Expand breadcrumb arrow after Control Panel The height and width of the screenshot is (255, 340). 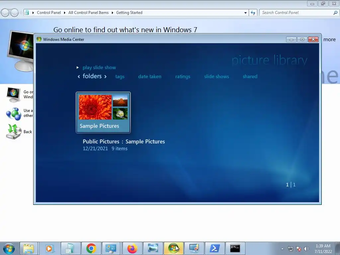click(x=65, y=13)
